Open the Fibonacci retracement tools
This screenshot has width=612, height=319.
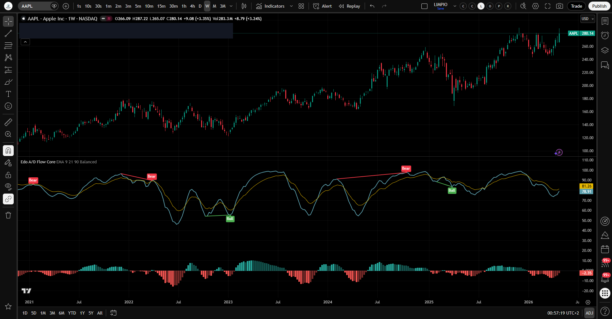coord(8,46)
